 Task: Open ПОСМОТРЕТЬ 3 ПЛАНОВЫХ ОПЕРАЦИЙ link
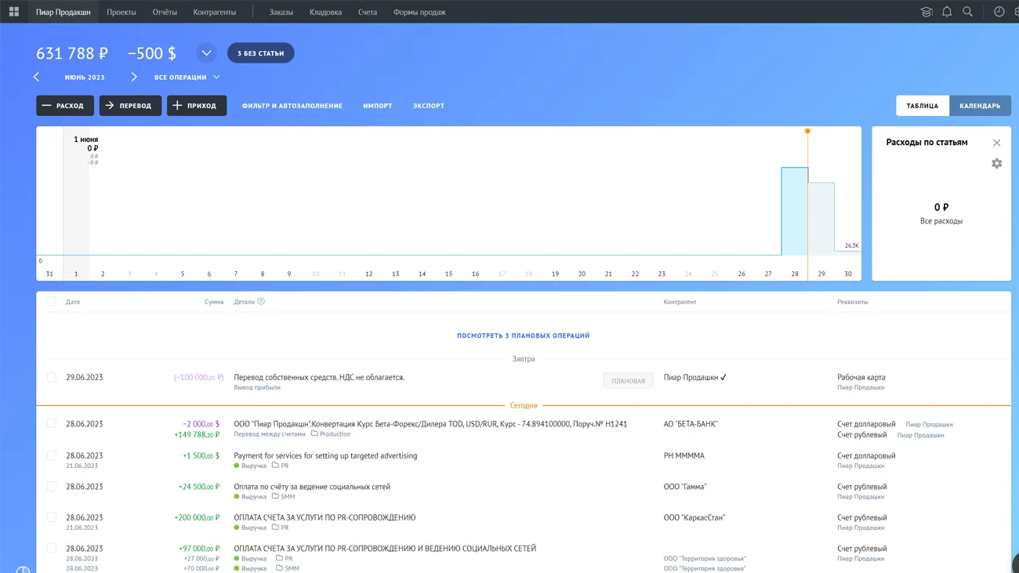pos(523,335)
